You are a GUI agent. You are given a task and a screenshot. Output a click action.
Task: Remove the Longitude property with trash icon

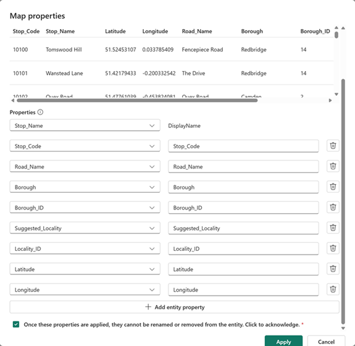point(333,289)
